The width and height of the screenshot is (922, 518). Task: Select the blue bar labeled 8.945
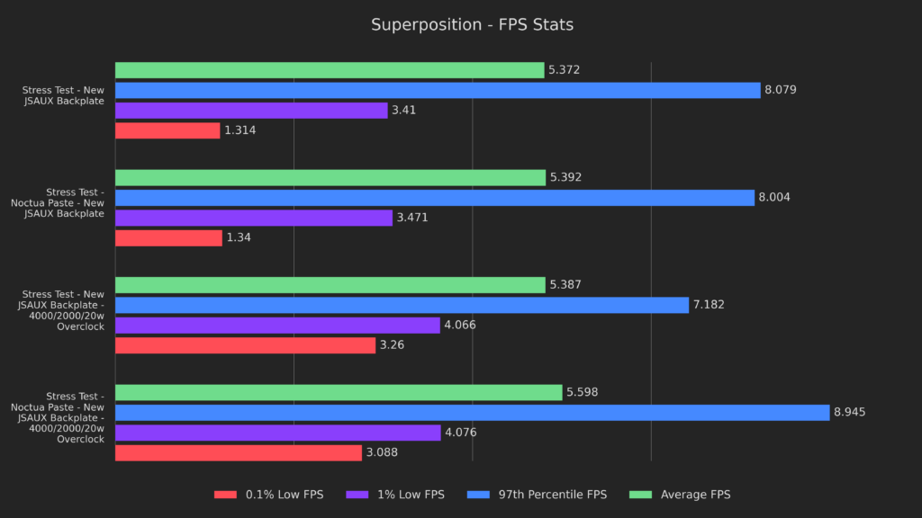[472, 413]
